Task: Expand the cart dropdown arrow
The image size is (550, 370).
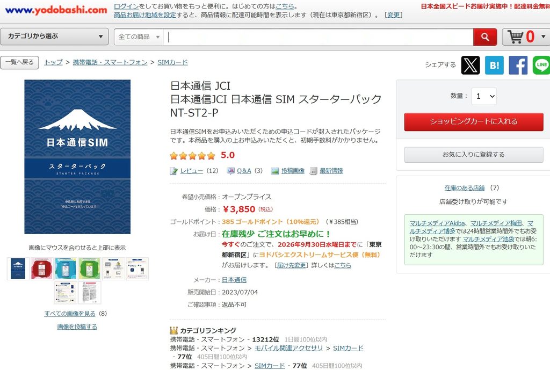Action: (543, 37)
